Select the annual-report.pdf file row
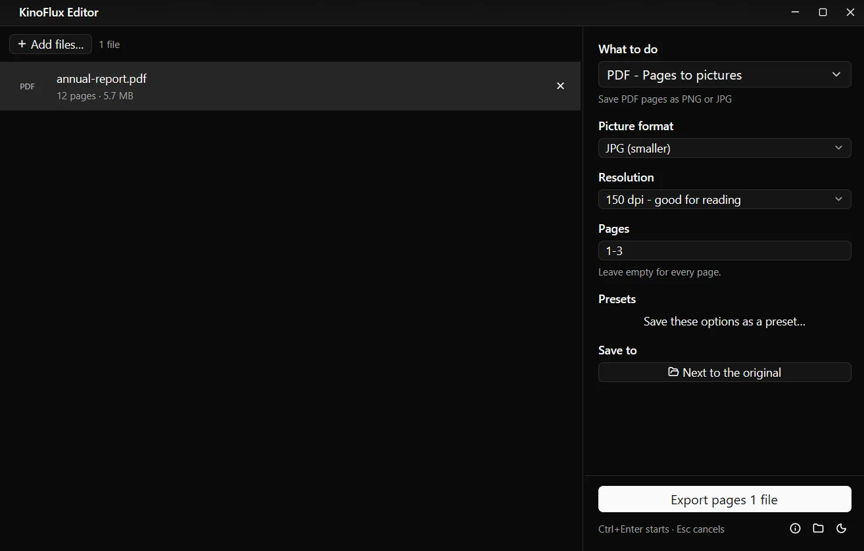The width and height of the screenshot is (864, 551). tap(290, 86)
